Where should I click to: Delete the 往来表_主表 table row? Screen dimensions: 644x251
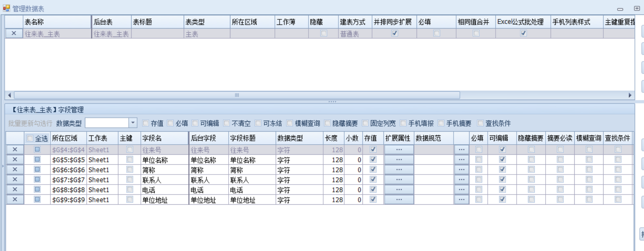14,34
